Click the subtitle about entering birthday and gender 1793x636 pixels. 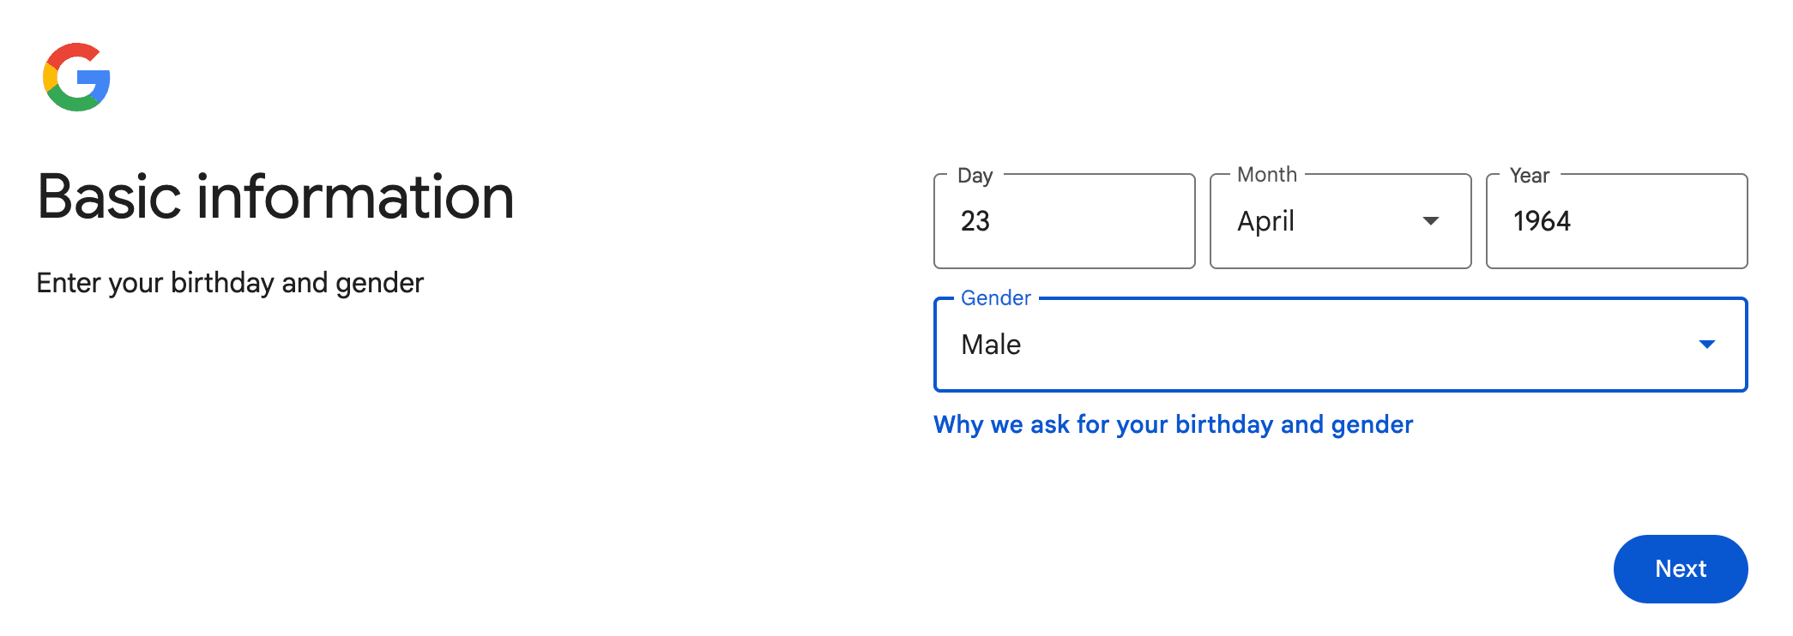point(230,283)
